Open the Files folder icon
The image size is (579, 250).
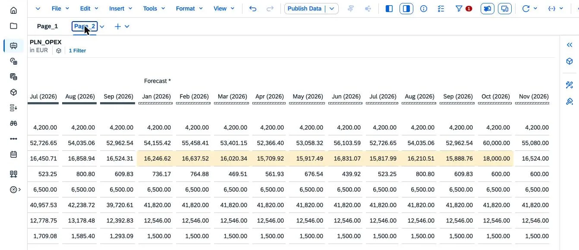pyautogui.click(x=13, y=26)
